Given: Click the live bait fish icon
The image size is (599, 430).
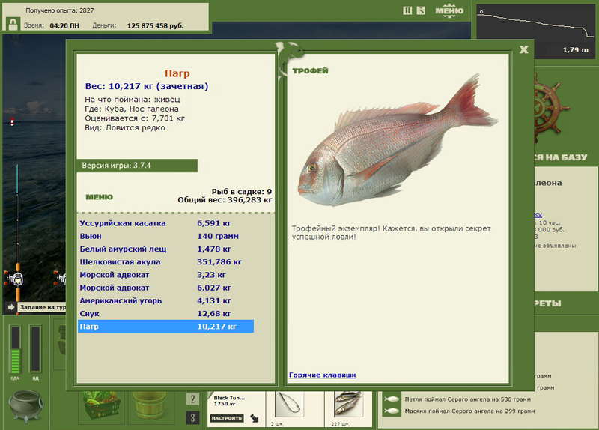Looking at the screenshot, I should pos(348,405).
